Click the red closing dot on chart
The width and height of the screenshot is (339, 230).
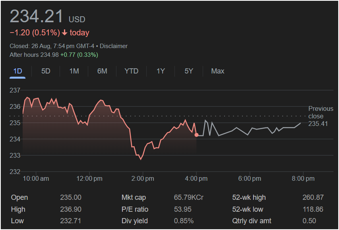click(x=196, y=135)
